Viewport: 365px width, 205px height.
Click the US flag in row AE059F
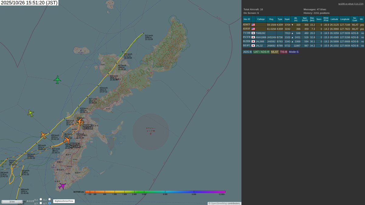(x=253, y=29)
